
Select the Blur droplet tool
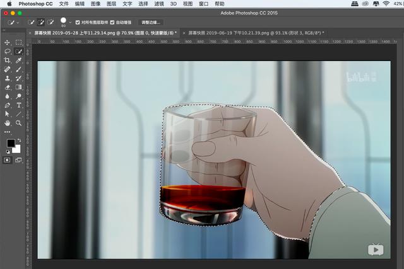coord(7,96)
